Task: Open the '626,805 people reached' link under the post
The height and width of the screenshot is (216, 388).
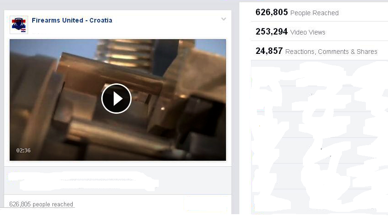Action: [x=41, y=204]
